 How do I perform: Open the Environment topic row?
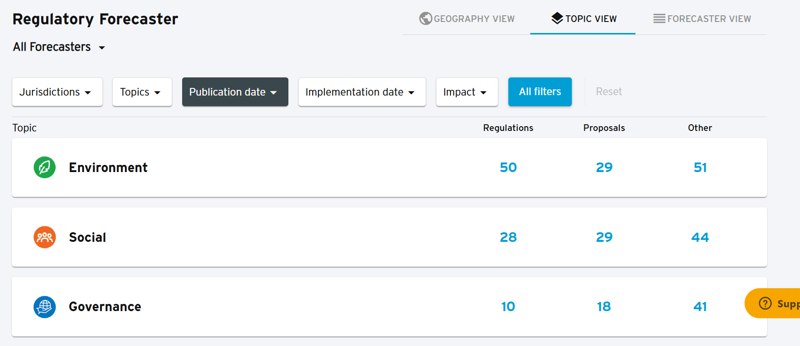click(x=389, y=167)
